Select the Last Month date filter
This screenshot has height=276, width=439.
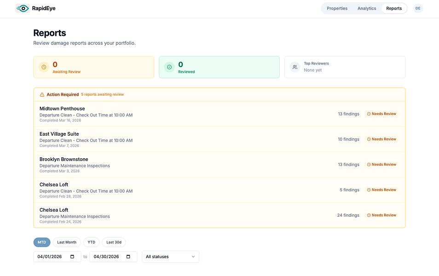pyautogui.click(x=67, y=242)
